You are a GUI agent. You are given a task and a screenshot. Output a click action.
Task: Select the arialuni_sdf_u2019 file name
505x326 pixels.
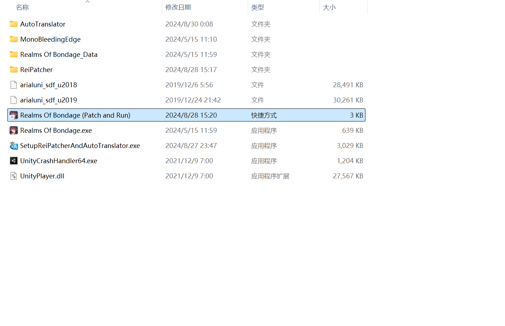pos(48,100)
